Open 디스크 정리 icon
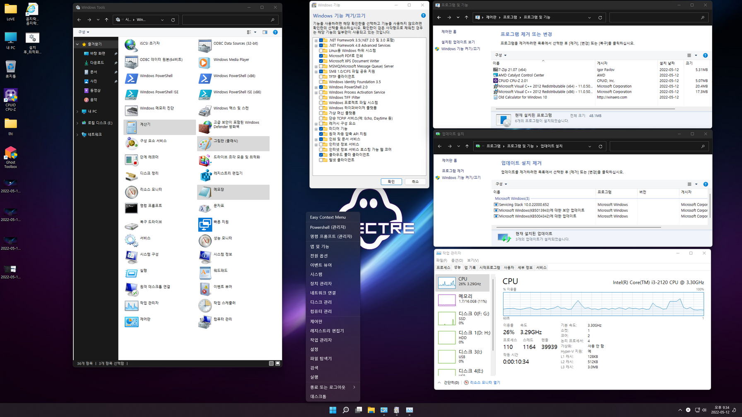 131,175
